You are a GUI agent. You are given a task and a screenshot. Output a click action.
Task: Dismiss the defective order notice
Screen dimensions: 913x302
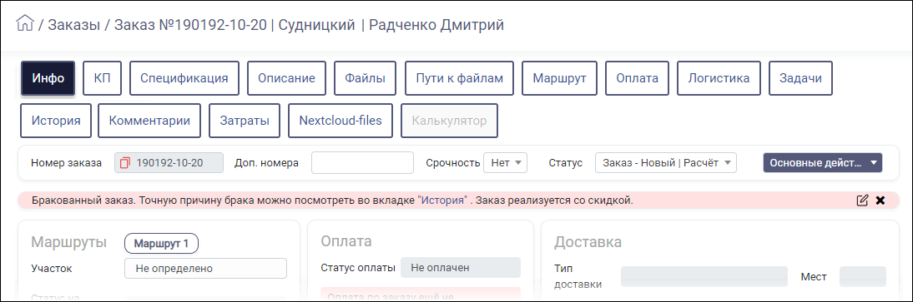pyautogui.click(x=880, y=201)
